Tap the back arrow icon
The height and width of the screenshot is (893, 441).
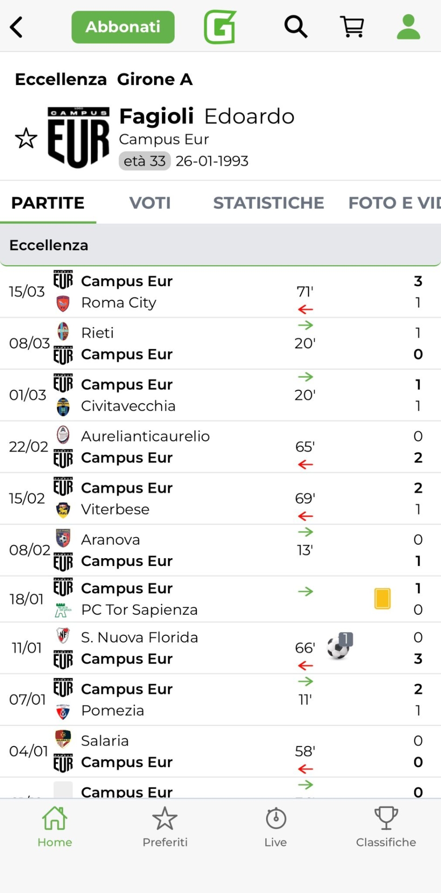tap(17, 27)
